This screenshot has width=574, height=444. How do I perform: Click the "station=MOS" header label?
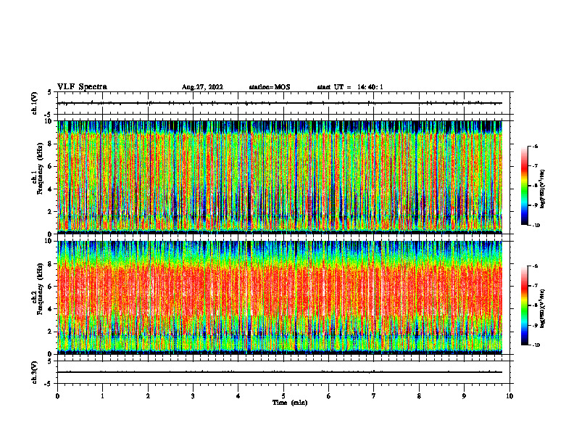(270, 87)
